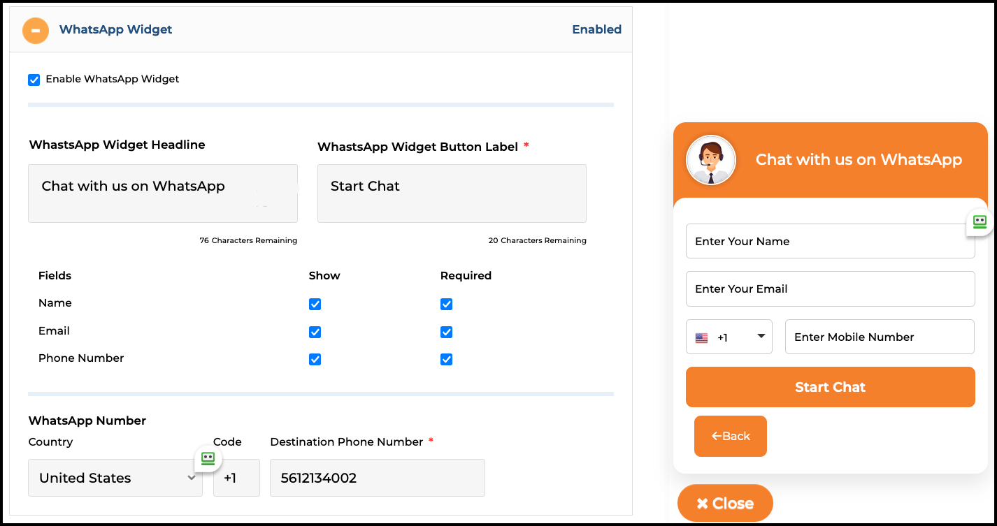
Task: Uncheck Required checkbox for Email field
Action: click(x=447, y=332)
